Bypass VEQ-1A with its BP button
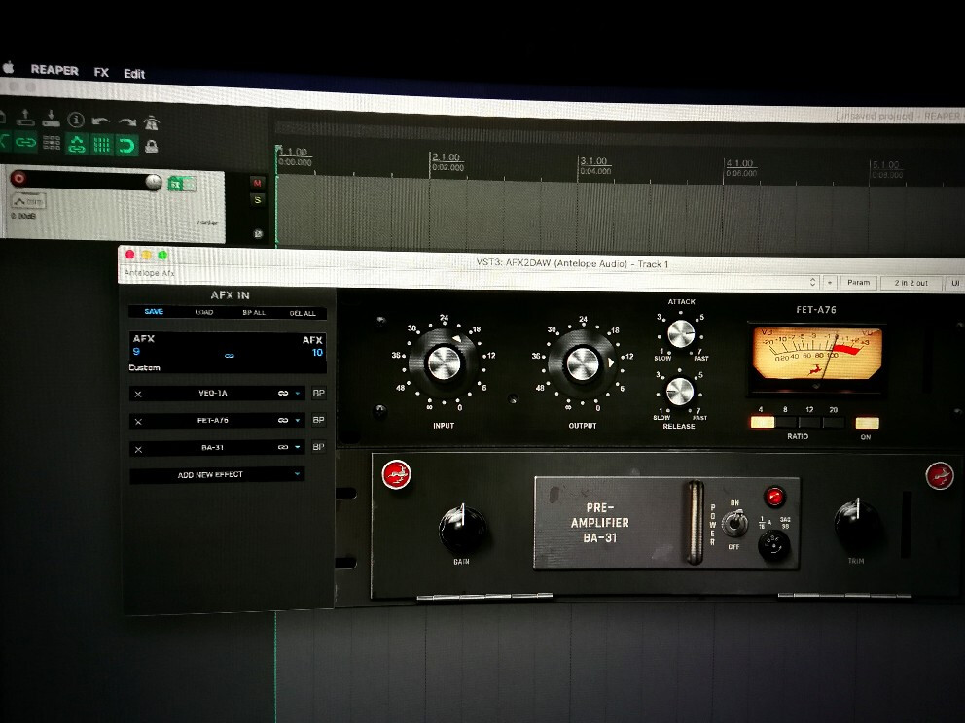Viewport: 965px width, 723px height. (318, 393)
